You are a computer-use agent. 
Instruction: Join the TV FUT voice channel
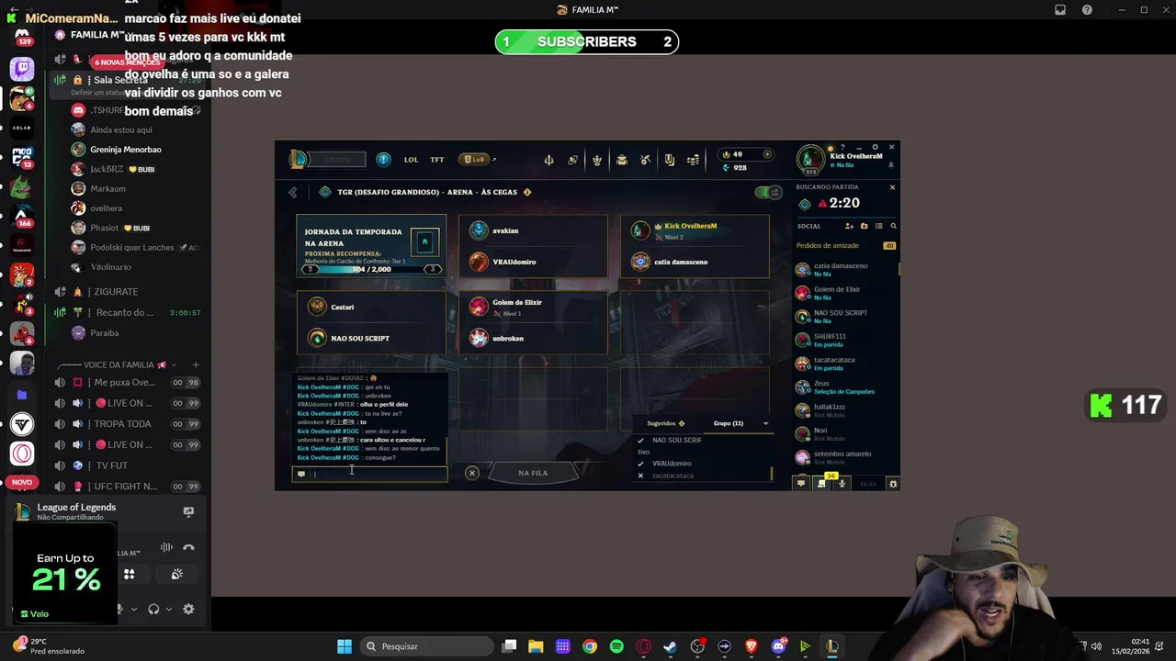129,465
